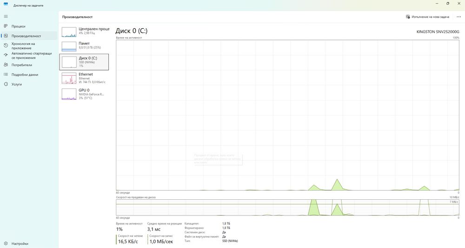Click the Време на активност graph label
Screen dimensions: 465x248
click(129, 38)
